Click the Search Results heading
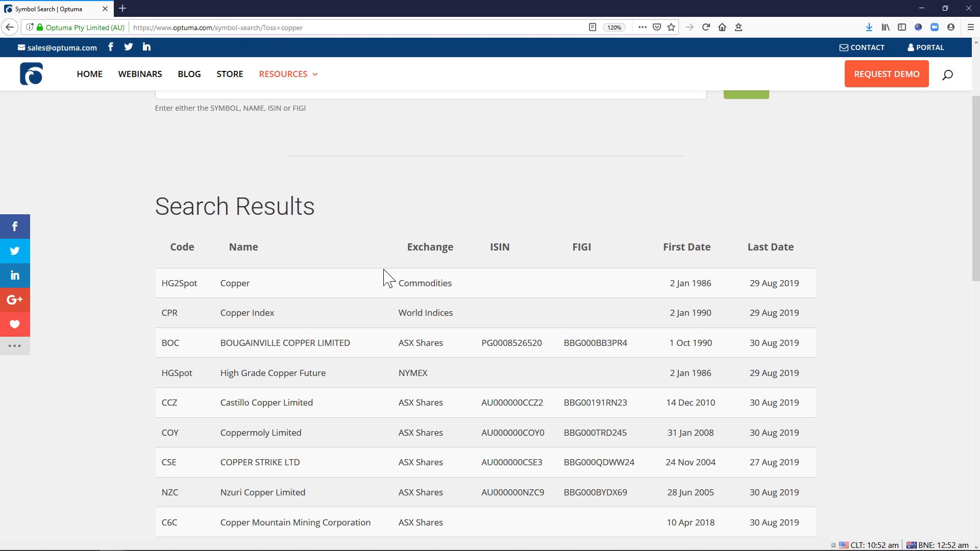Image resolution: width=980 pixels, height=551 pixels. coord(235,206)
